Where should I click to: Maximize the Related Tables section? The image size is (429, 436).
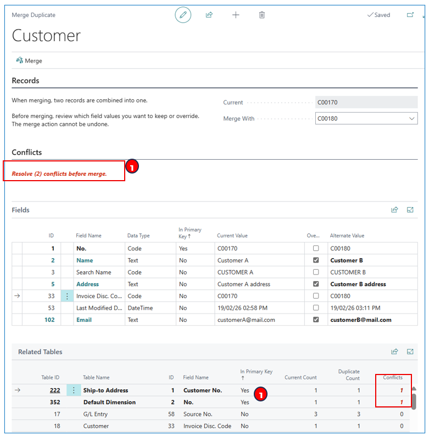click(410, 351)
